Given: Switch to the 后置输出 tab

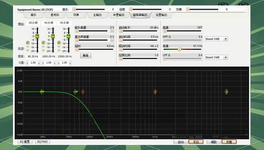Looking at the screenshot, I should [x=161, y=15].
